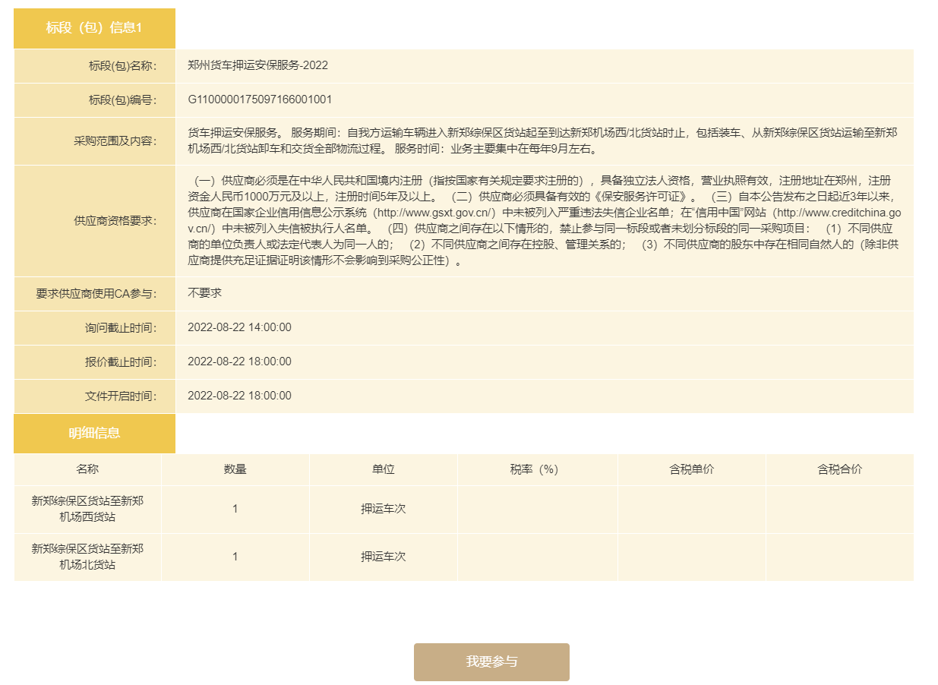Screen dimensions: 938x685
Task: Click the 含税单价 column header
Action: tap(691, 469)
